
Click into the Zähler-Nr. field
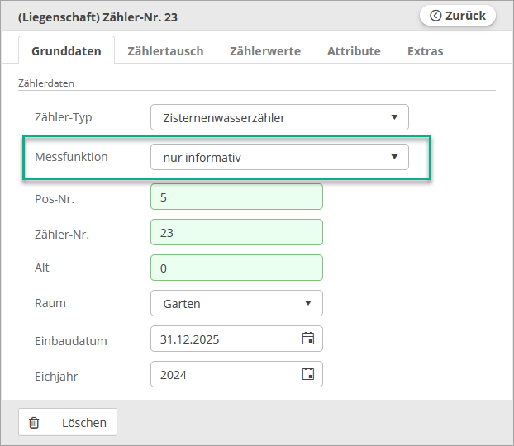pos(236,233)
